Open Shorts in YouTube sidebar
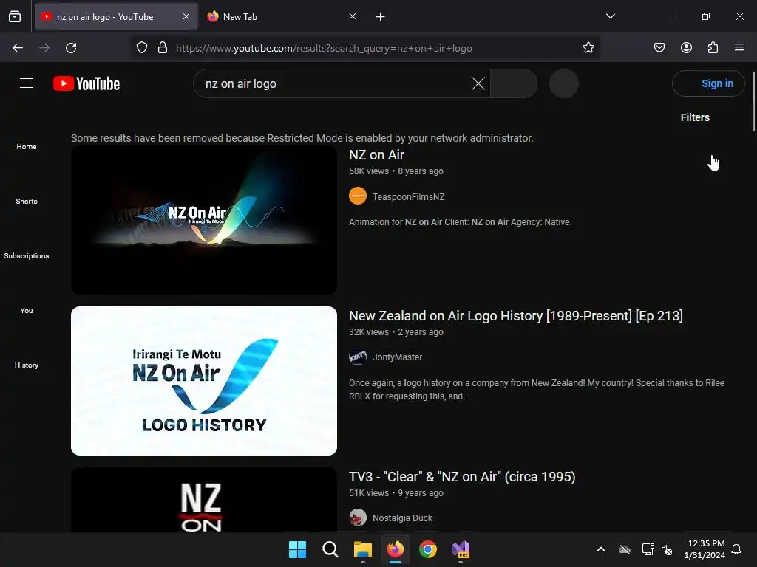 coord(27,201)
